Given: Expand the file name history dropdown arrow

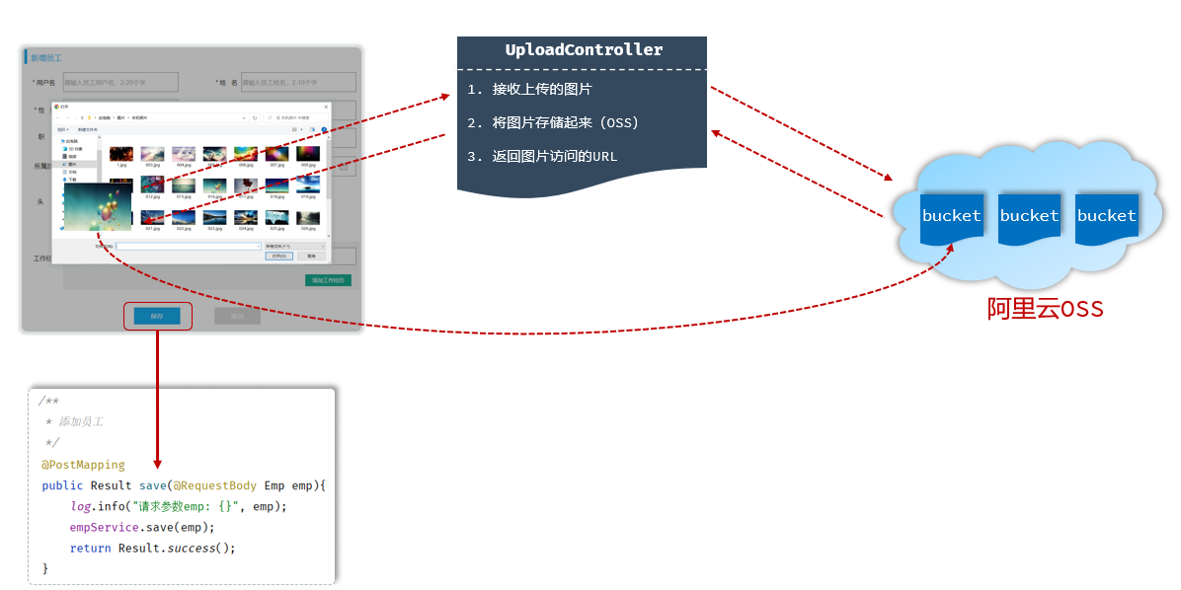Looking at the screenshot, I should tap(259, 246).
